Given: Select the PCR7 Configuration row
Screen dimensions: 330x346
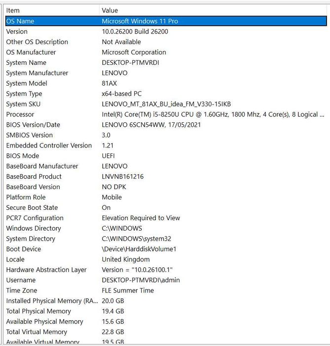Looking at the screenshot, I should click(x=166, y=218).
